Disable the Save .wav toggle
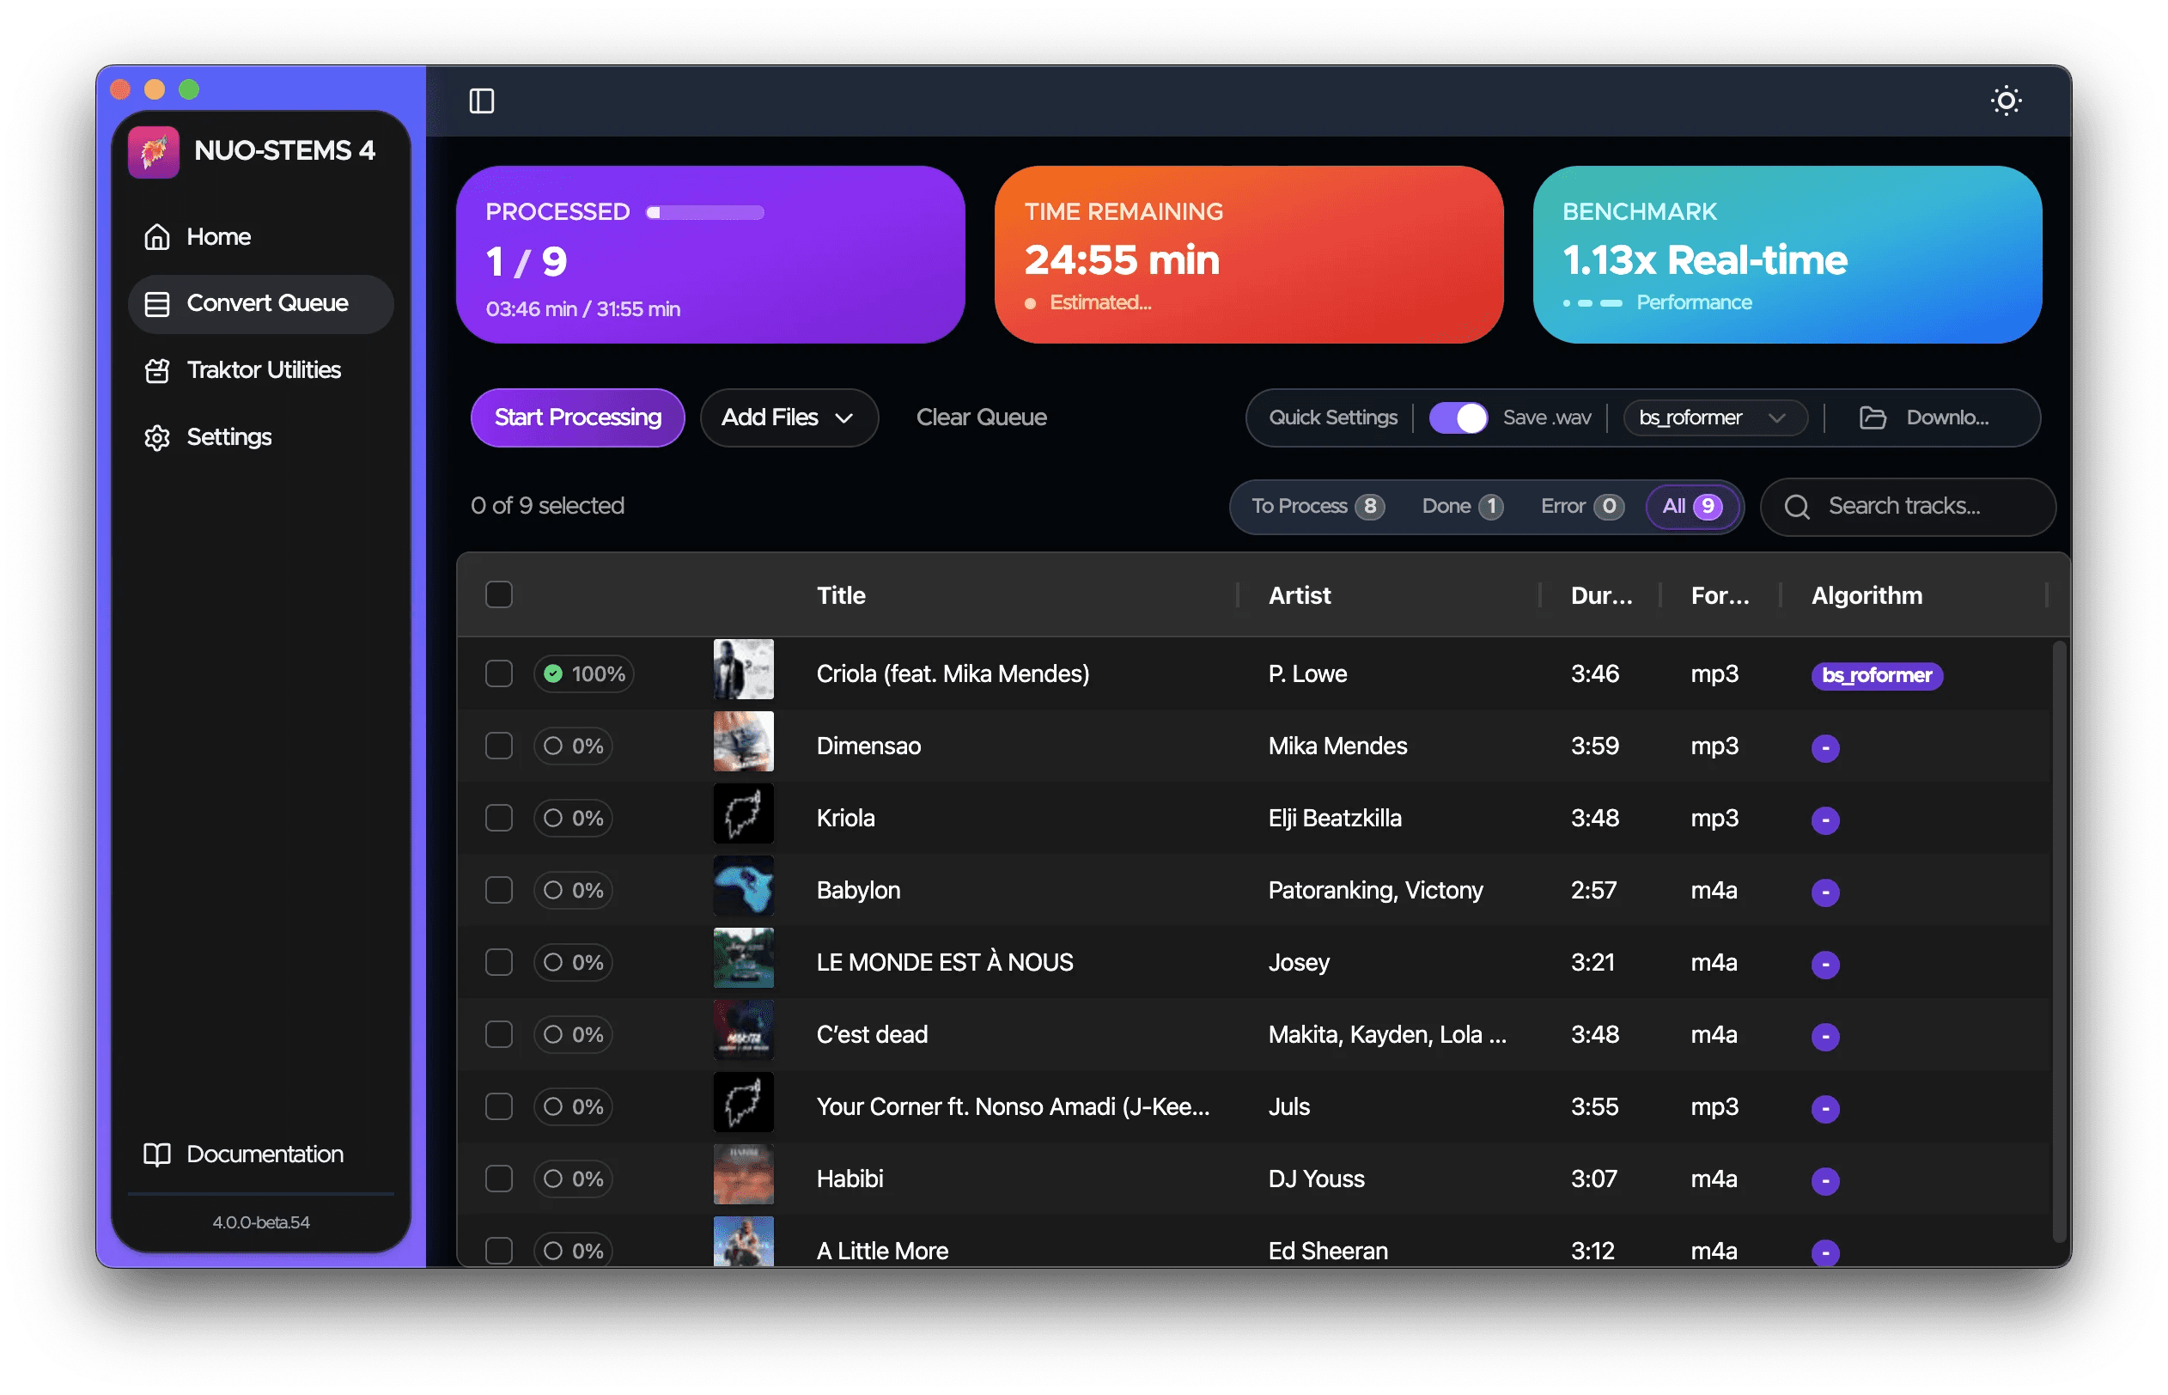The image size is (2168, 1395). (1457, 417)
